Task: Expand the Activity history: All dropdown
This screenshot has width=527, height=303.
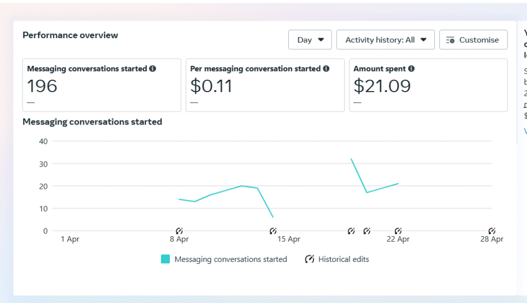Action: (385, 40)
